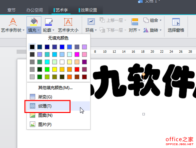Click the 组合 group icon
This screenshot has height=148, width=196.
pyautogui.click(x=145, y=20)
